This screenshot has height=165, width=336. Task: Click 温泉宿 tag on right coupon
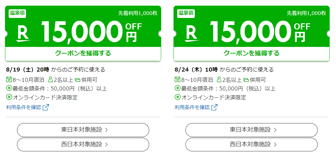coord(186,13)
